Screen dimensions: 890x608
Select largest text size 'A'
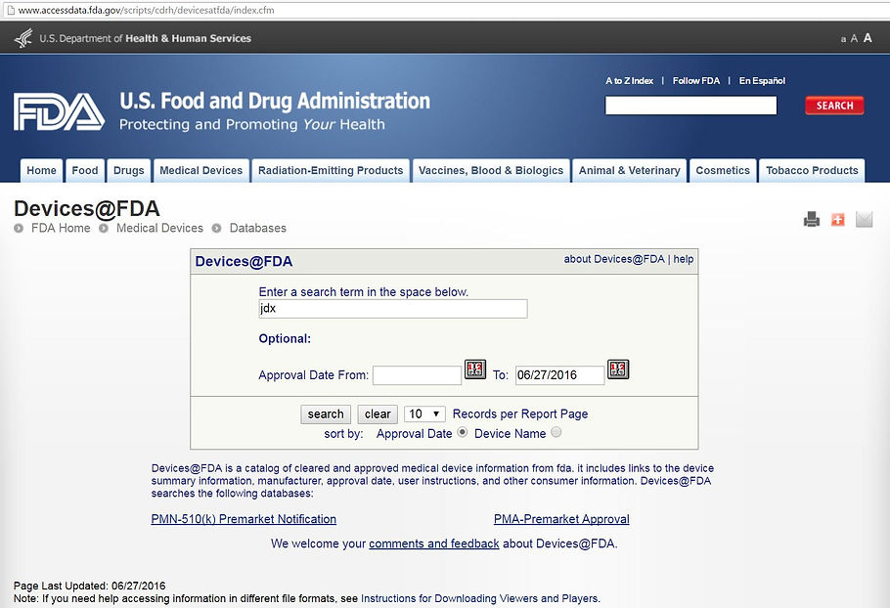pyautogui.click(x=868, y=38)
